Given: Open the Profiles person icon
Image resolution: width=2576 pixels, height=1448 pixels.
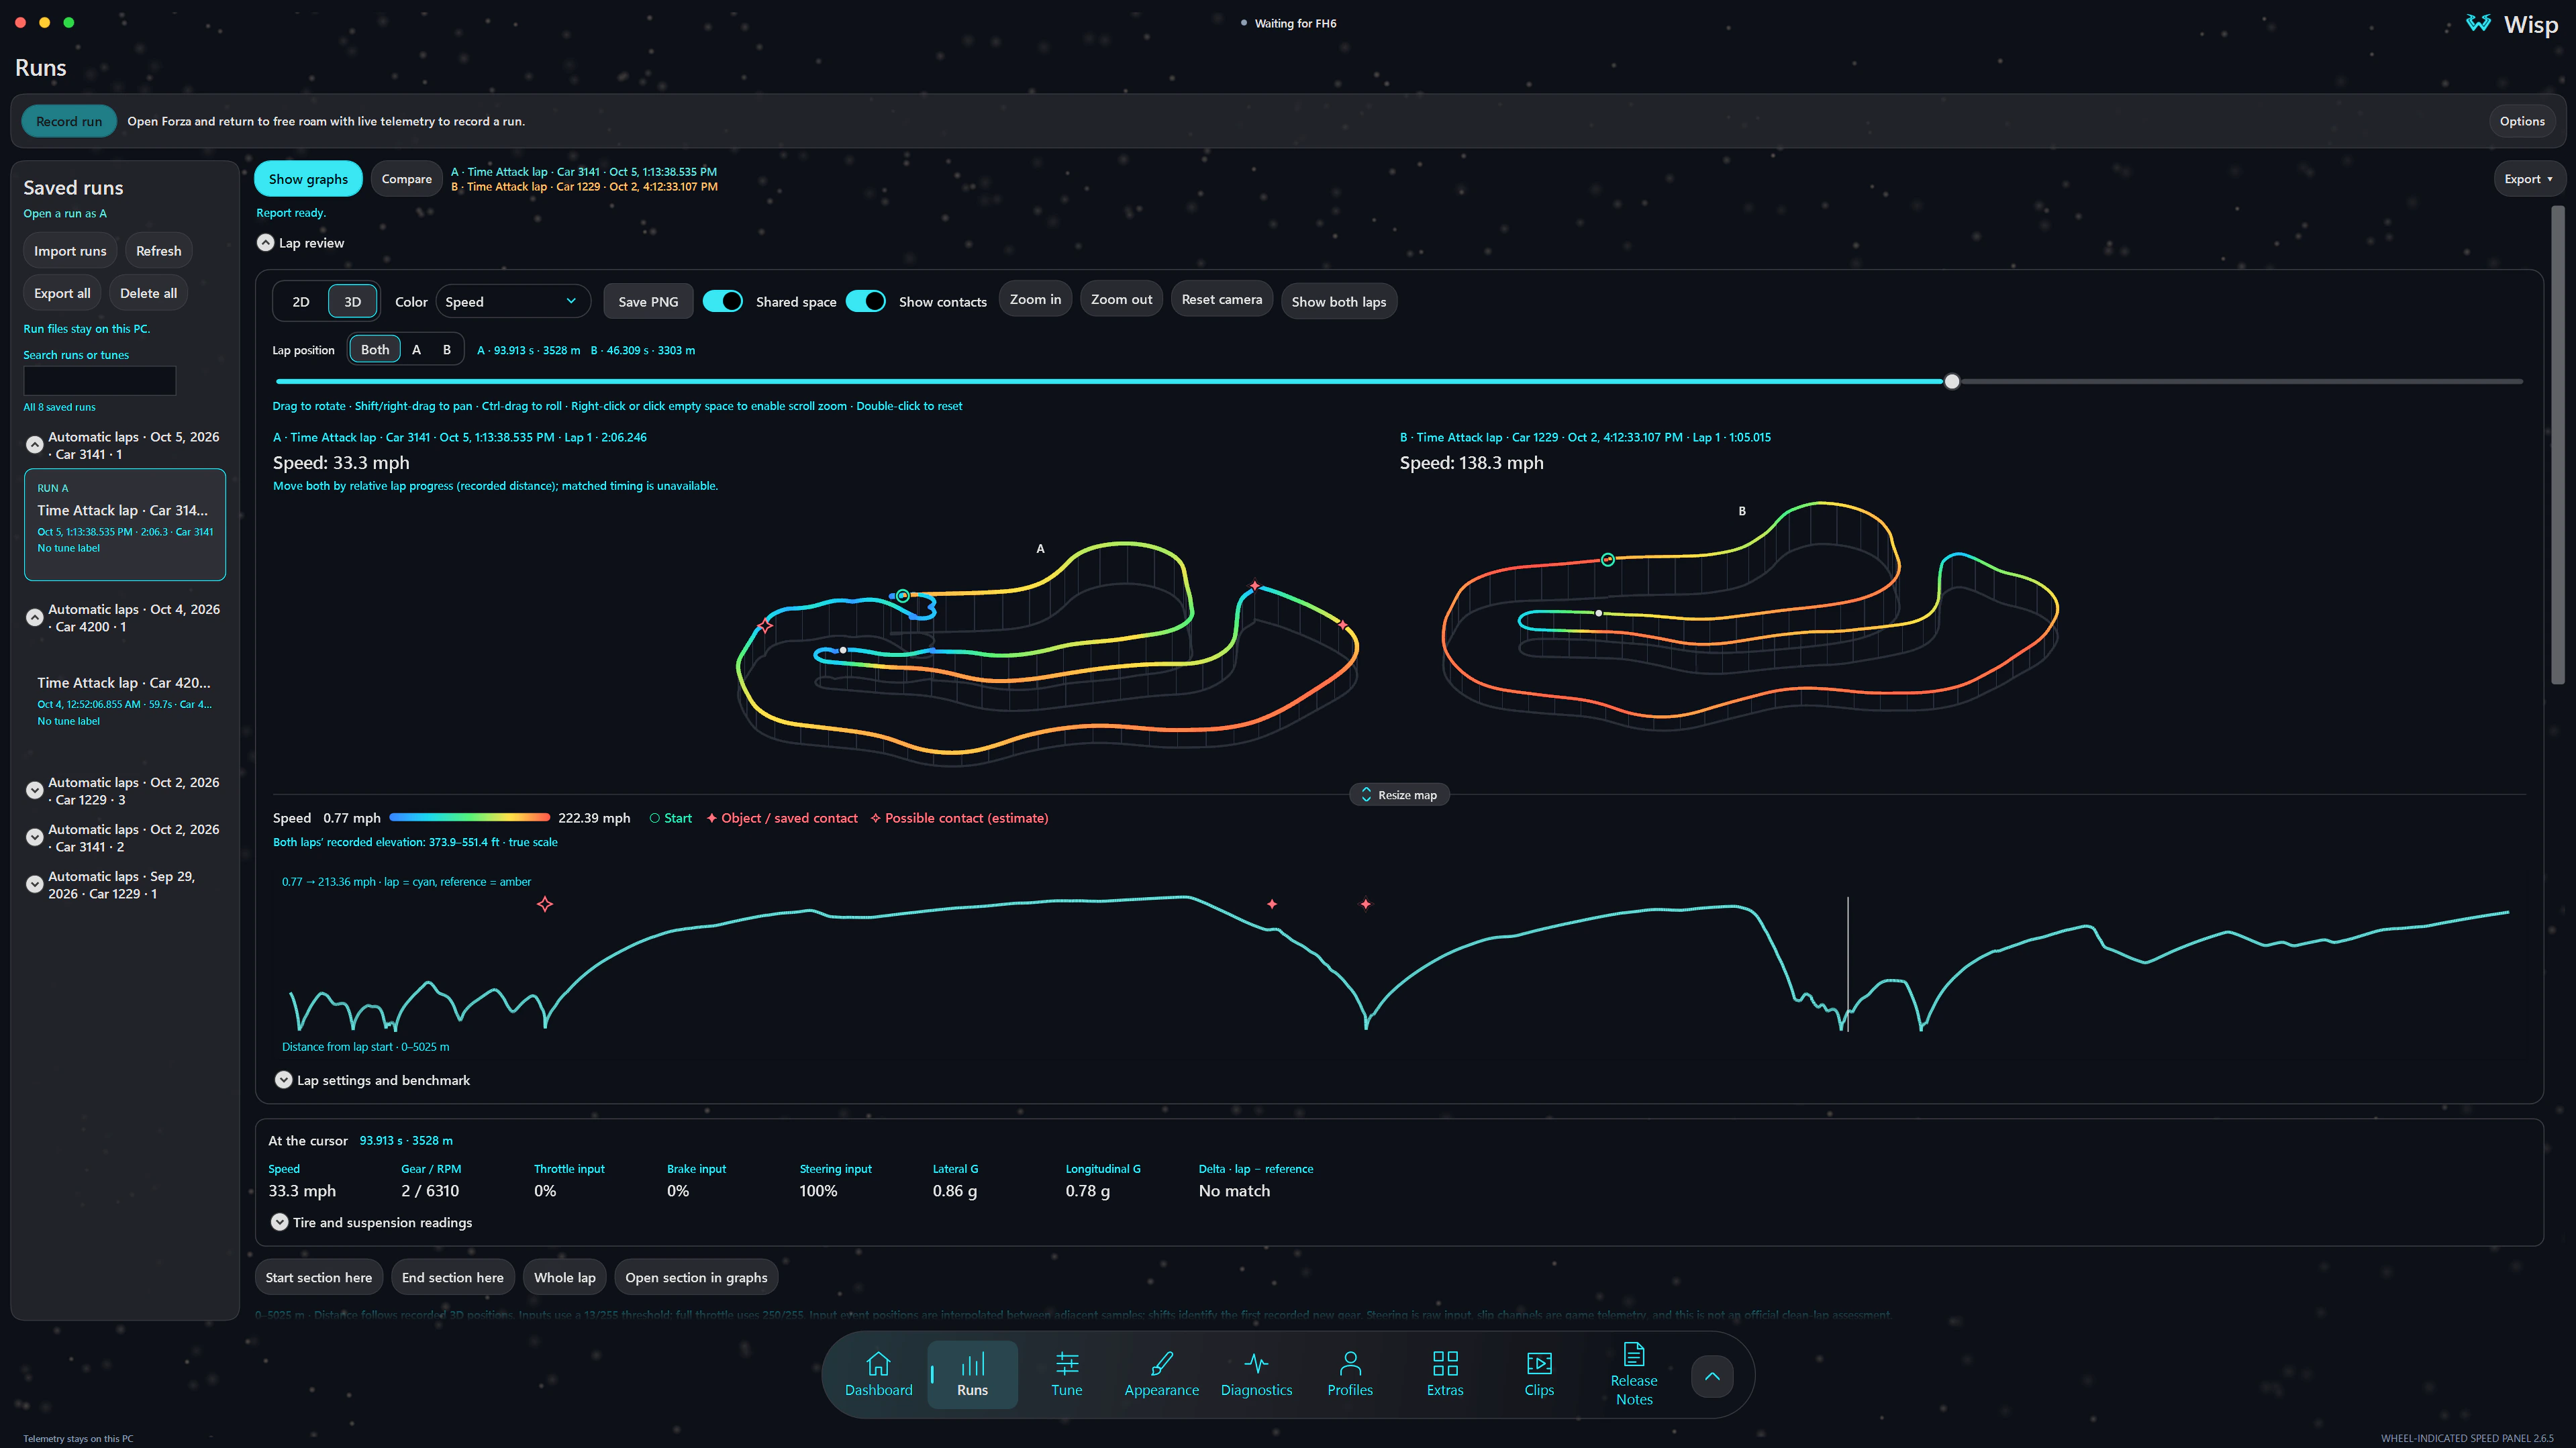Looking at the screenshot, I should pyautogui.click(x=1349, y=1363).
